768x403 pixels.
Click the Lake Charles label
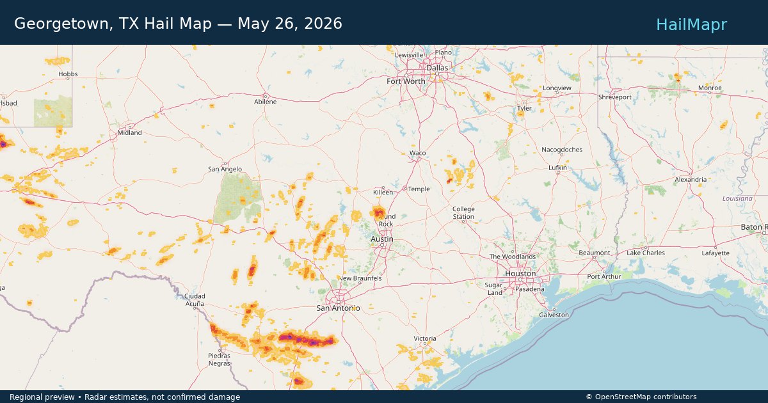click(x=646, y=253)
